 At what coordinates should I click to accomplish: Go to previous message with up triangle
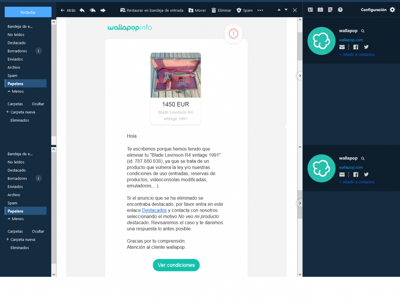point(279,10)
